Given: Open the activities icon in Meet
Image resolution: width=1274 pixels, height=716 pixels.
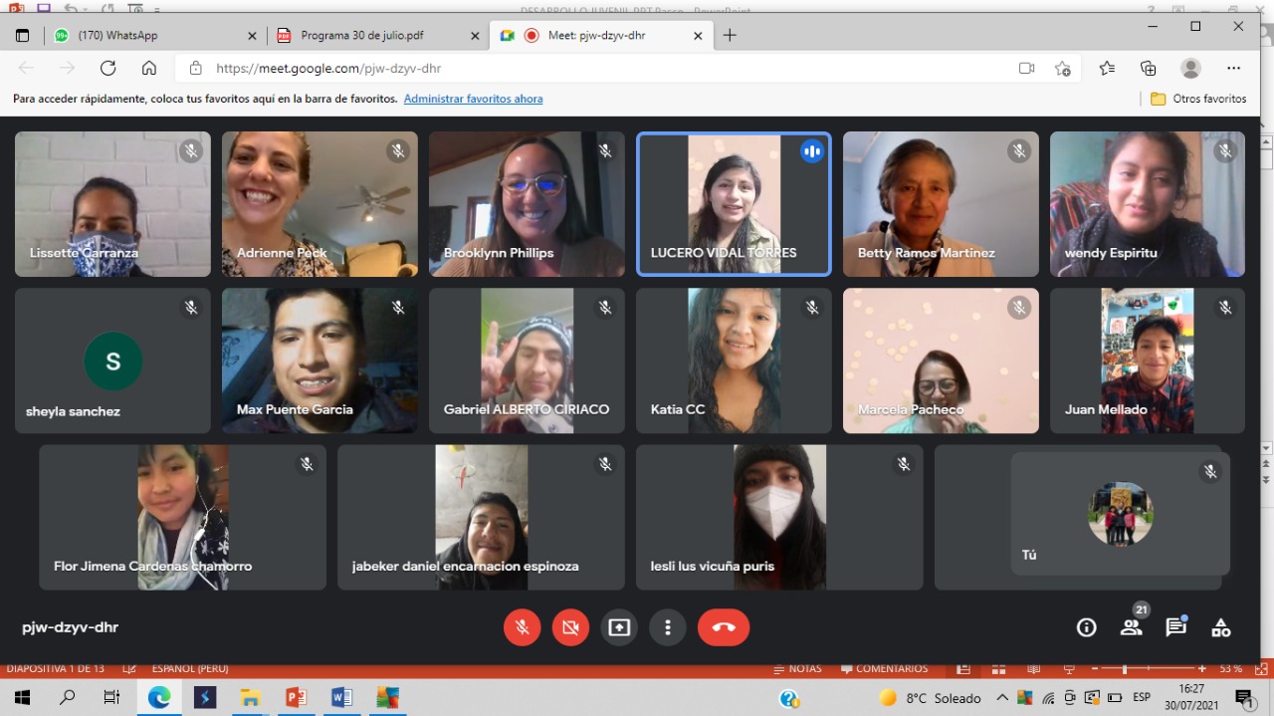Looking at the screenshot, I should point(1220,627).
